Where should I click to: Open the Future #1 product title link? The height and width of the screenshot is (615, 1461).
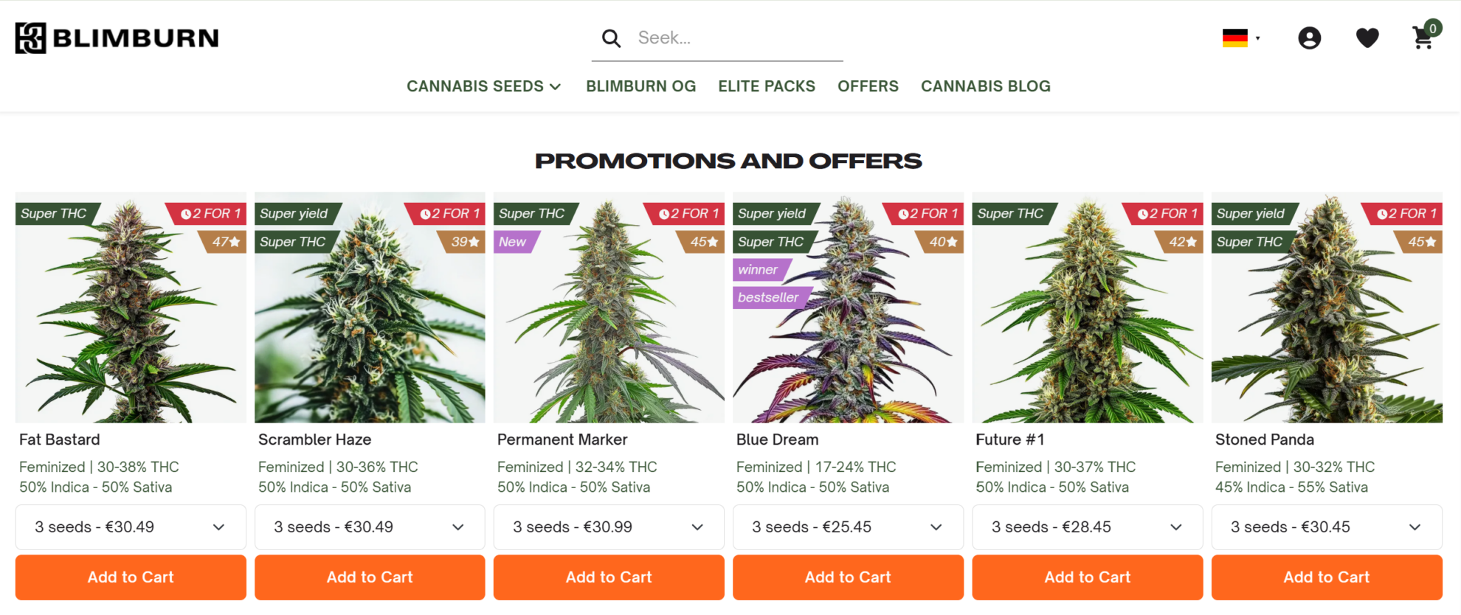[1009, 440]
